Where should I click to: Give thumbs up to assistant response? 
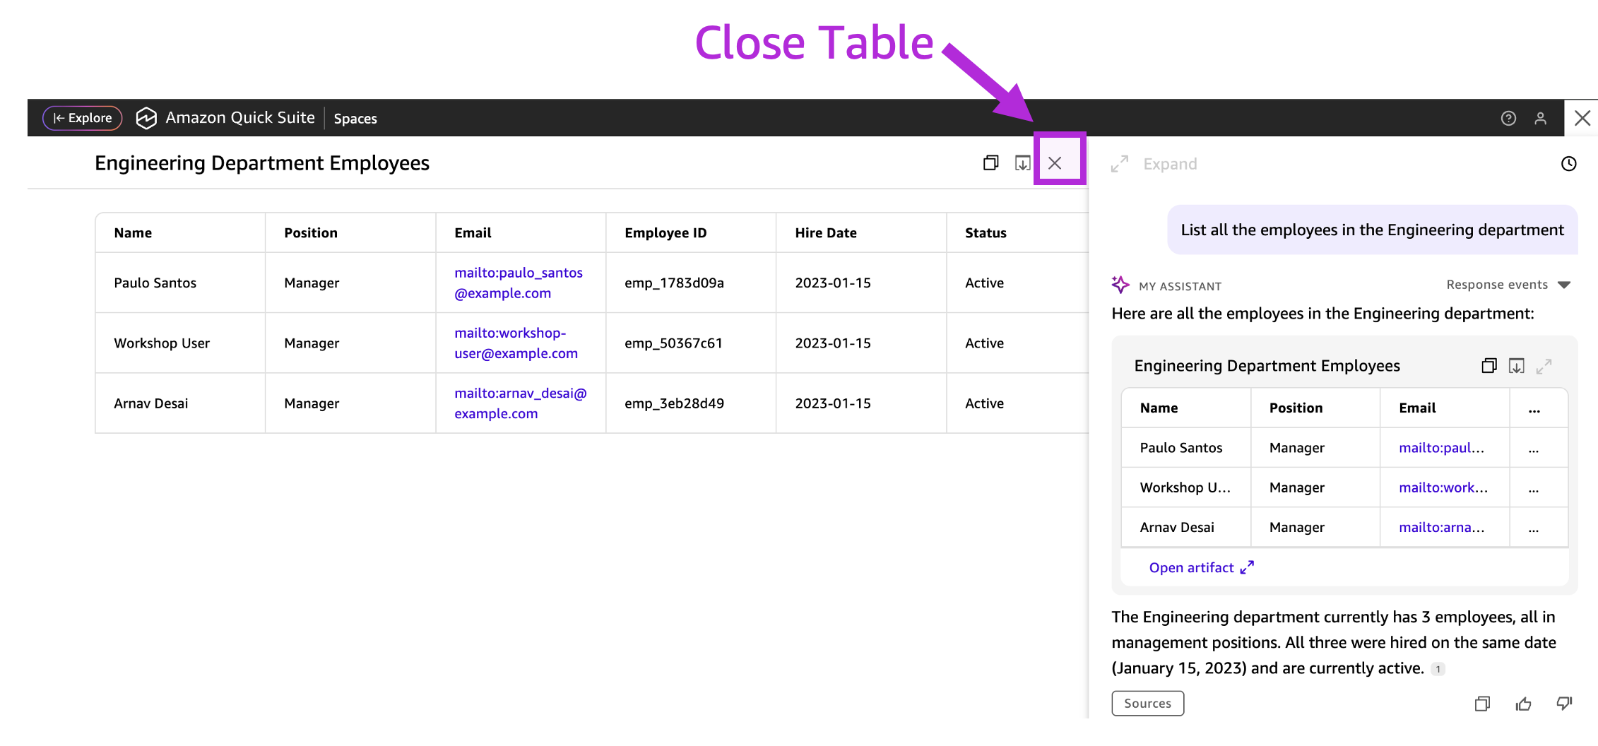coord(1523,704)
